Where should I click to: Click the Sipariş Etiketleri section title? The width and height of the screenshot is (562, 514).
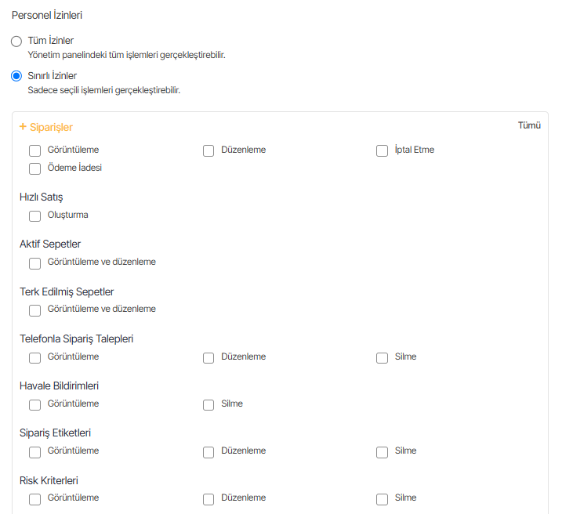55,433
